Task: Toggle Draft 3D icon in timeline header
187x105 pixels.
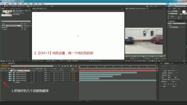Action: coord(59,66)
